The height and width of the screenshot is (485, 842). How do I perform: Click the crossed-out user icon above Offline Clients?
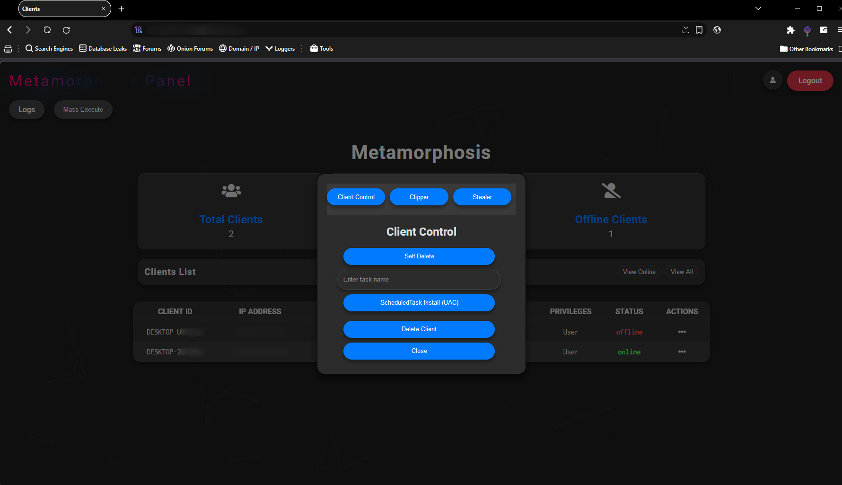(611, 191)
